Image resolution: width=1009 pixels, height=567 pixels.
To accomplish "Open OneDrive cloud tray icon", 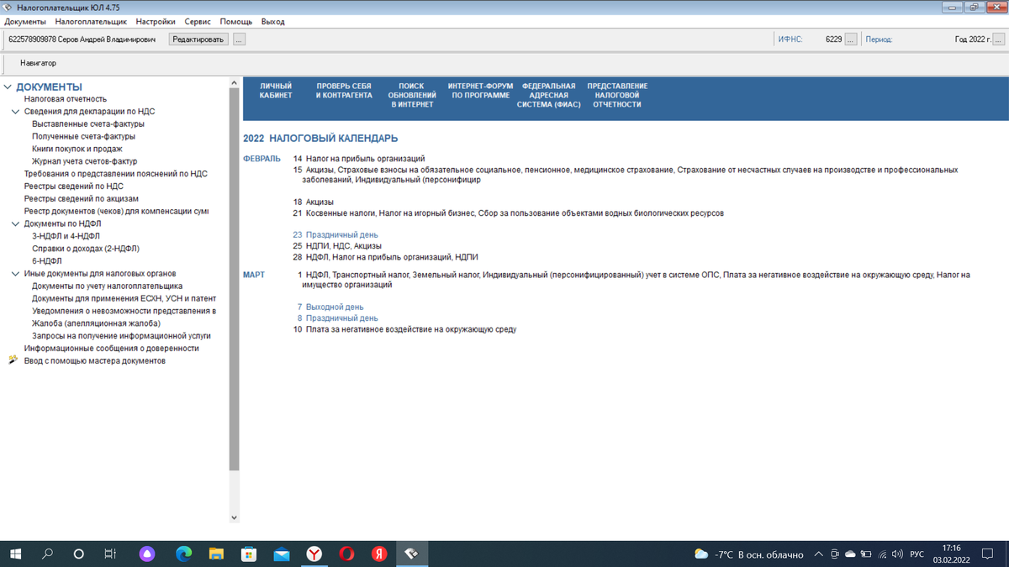I will (850, 554).
